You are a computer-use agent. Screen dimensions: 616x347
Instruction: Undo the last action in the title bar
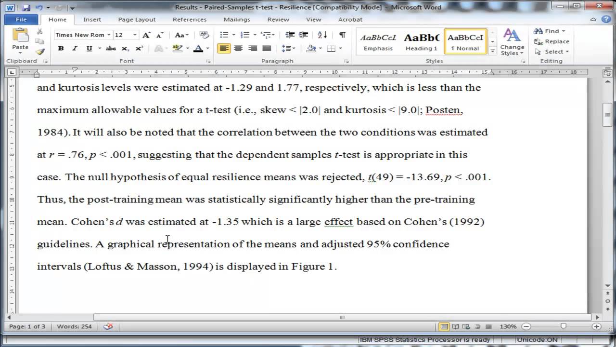tap(39, 7)
